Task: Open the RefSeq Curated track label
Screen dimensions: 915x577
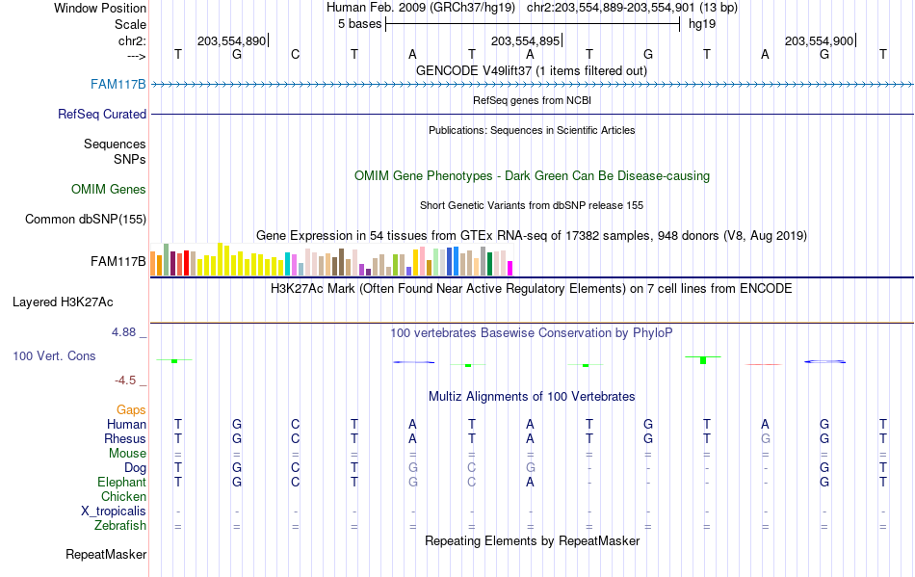Action: (101, 115)
